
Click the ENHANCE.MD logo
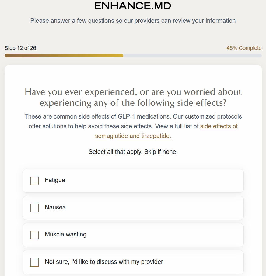pos(133,5)
